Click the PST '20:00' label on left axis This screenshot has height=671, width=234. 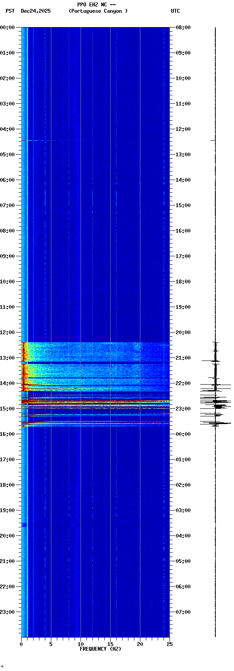tap(7, 536)
